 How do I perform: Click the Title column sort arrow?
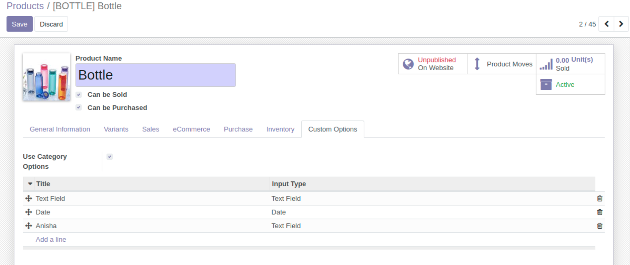tap(30, 184)
